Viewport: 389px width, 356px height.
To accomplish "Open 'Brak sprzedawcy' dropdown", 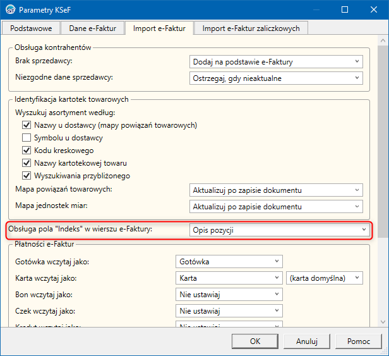I will pyautogui.click(x=276, y=61).
